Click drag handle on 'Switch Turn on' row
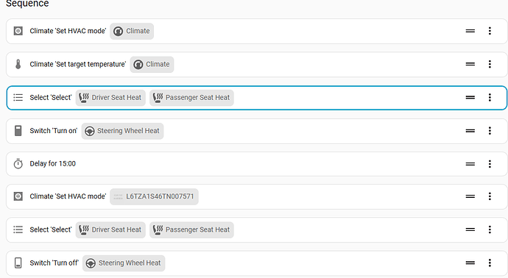This screenshot has height=278, width=508. 470,131
